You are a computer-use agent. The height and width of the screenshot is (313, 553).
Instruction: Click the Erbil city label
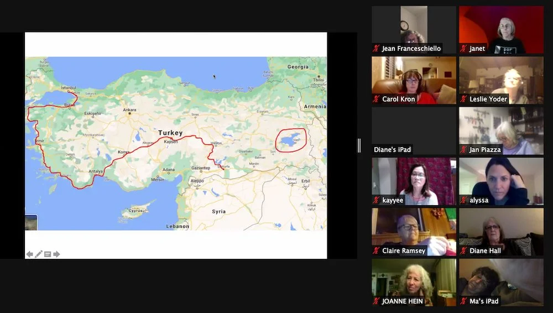(x=305, y=181)
